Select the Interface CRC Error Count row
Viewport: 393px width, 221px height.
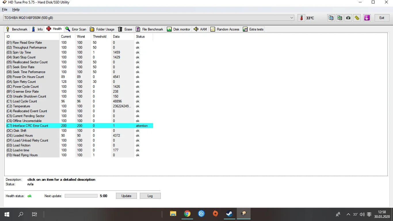coord(79,126)
